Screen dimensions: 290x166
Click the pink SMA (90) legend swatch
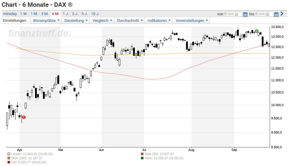pyautogui.click(x=142, y=154)
